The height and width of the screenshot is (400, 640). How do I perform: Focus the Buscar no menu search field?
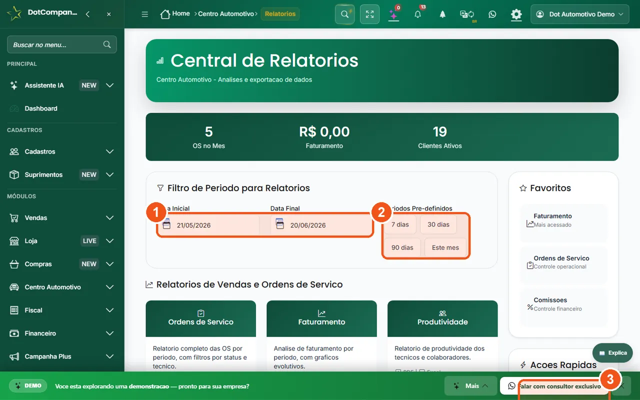tap(62, 44)
